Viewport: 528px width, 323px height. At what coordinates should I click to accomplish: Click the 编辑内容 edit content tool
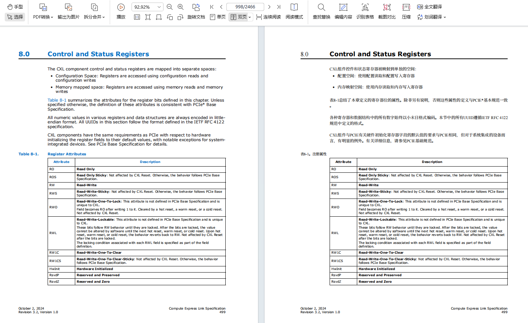tap(343, 11)
